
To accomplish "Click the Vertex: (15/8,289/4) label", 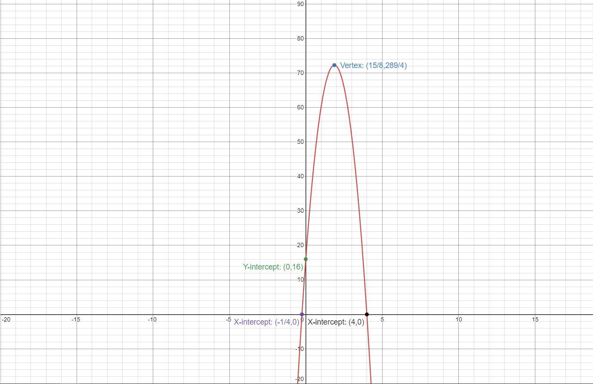I will (373, 65).
